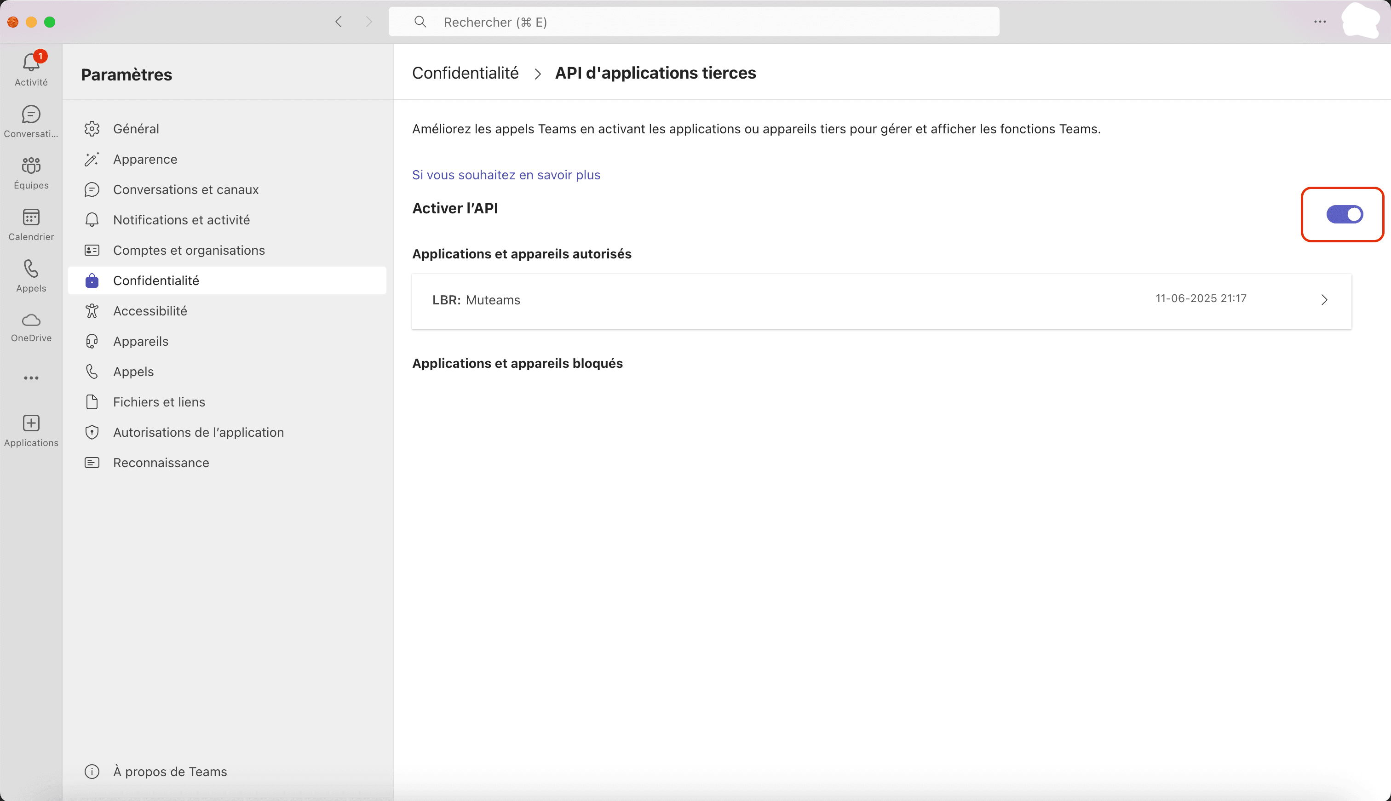This screenshot has height=801, width=1391.
Task: Open OneDrive in the left rail
Action: click(31, 327)
